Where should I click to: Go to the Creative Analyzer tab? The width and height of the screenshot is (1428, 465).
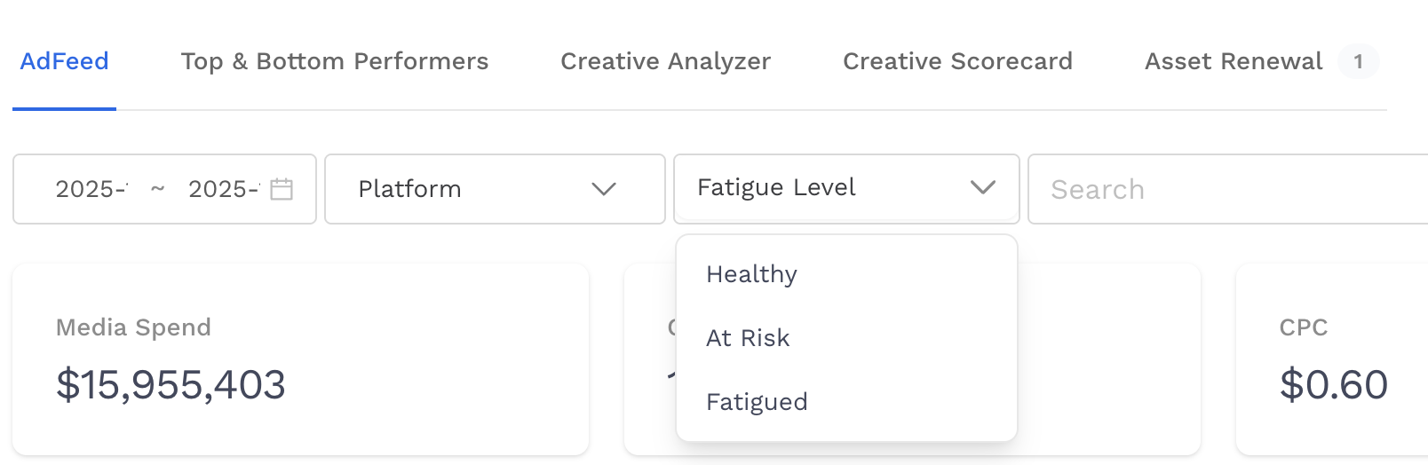665,61
